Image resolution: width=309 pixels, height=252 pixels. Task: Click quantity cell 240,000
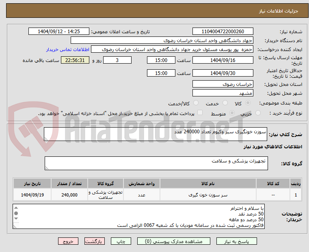click(x=69, y=195)
